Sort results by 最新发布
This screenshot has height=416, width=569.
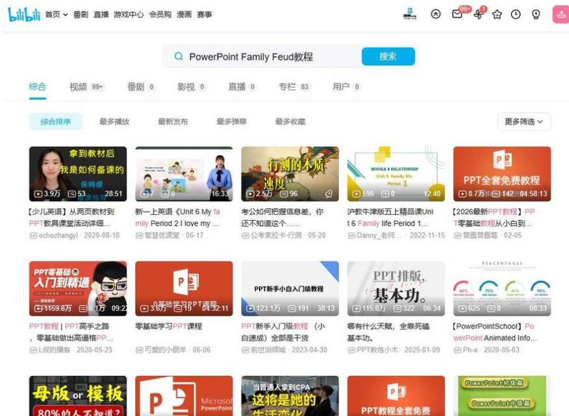173,121
